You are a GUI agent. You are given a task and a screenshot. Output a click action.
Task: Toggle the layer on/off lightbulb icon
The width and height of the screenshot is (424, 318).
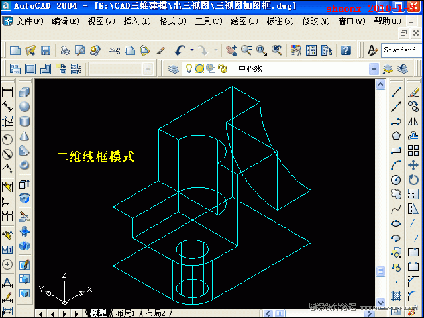click(189, 69)
